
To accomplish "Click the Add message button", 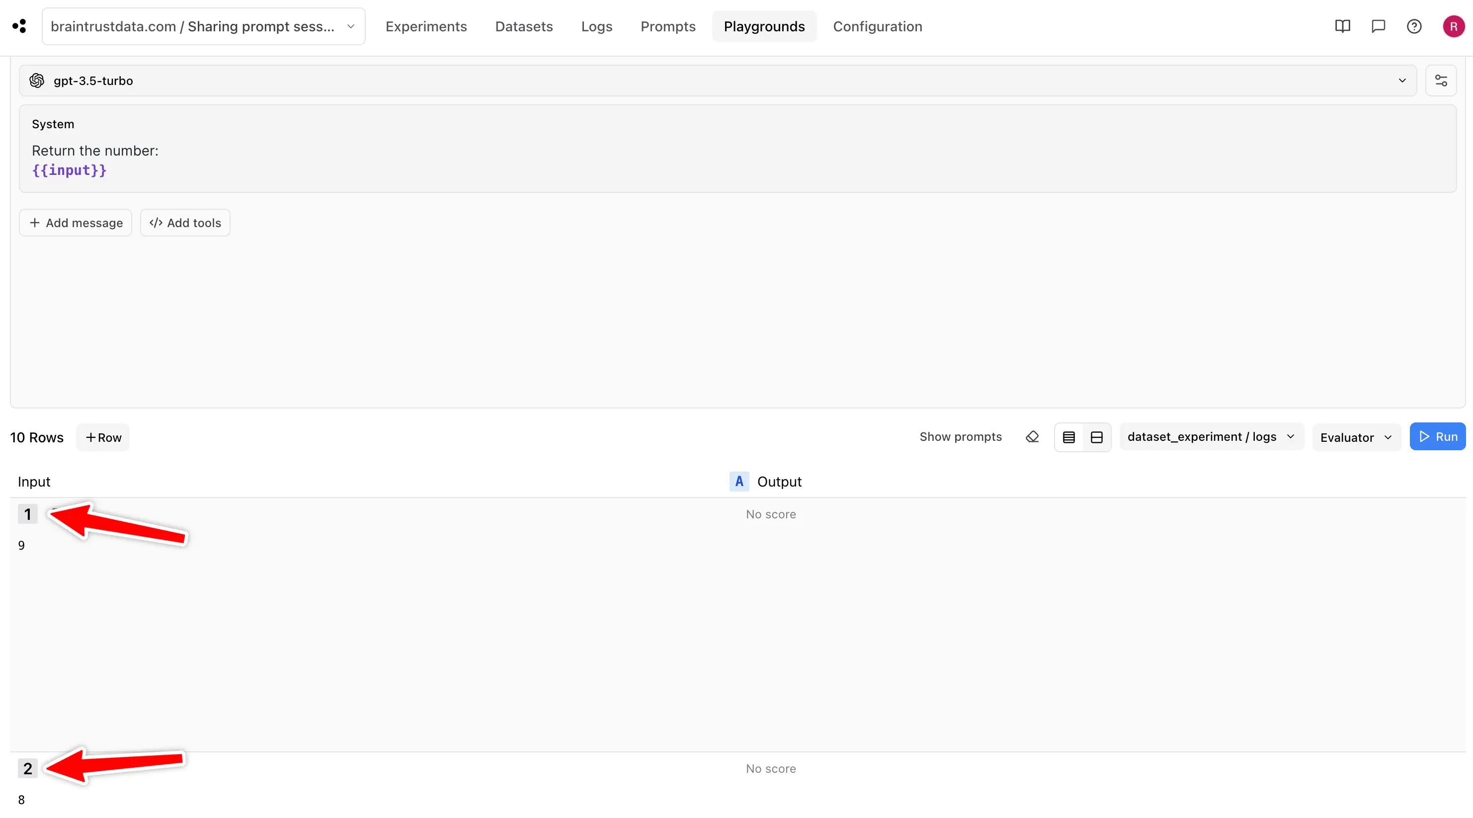I will pyautogui.click(x=76, y=223).
